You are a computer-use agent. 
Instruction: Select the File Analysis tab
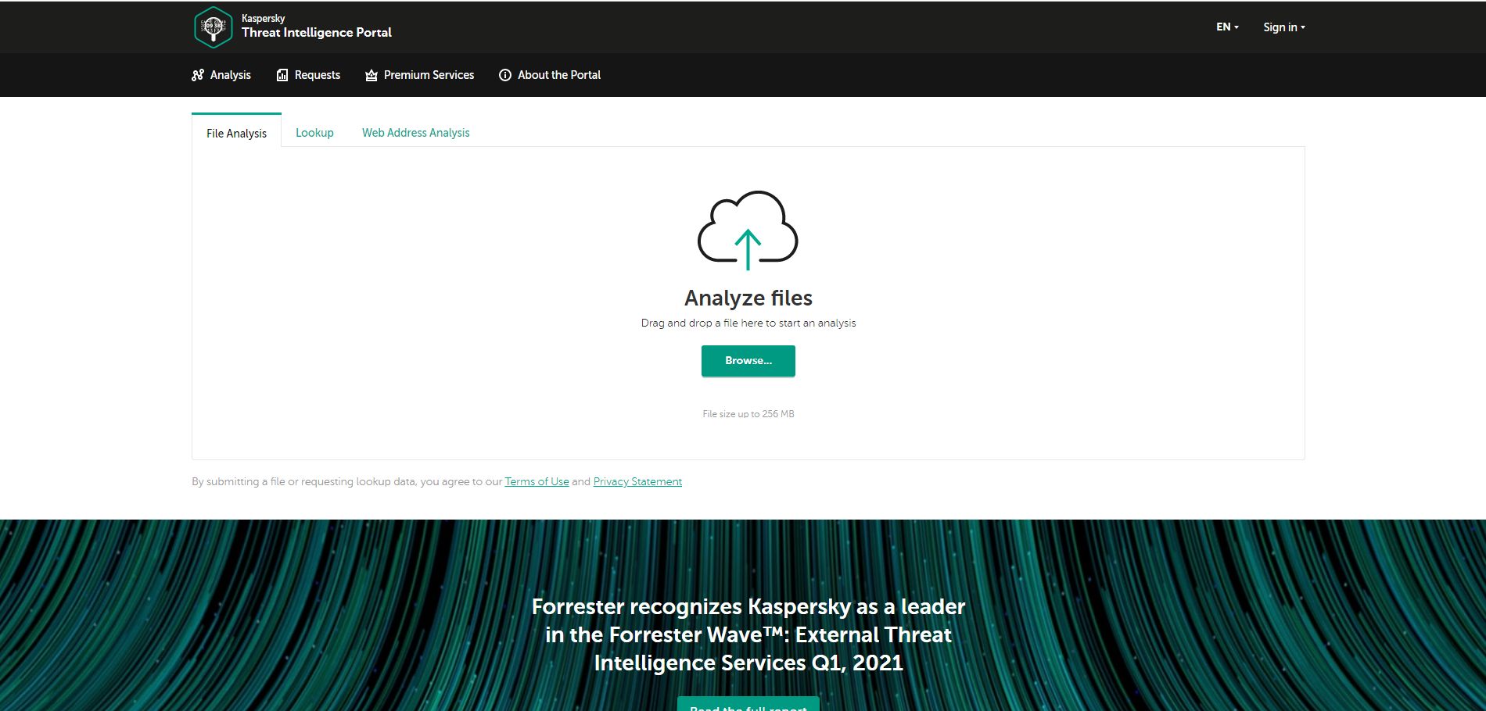click(236, 133)
